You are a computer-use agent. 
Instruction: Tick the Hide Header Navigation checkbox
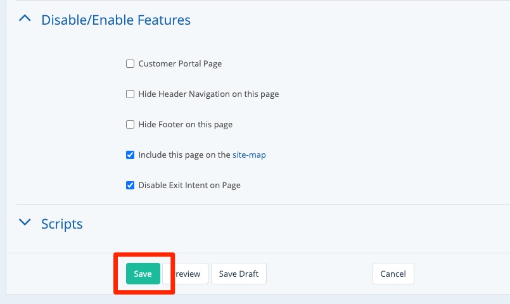pyautogui.click(x=130, y=94)
